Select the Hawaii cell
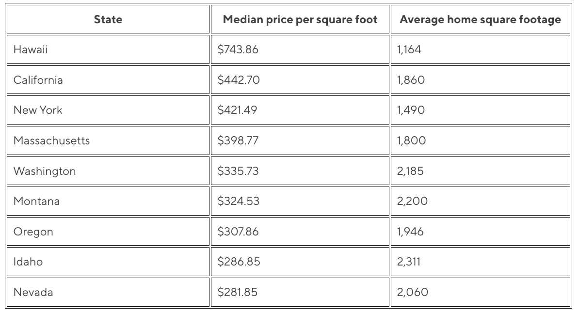 click(108, 49)
